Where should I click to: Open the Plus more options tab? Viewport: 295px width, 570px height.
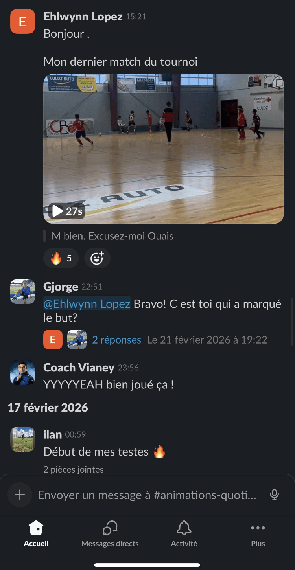click(258, 534)
